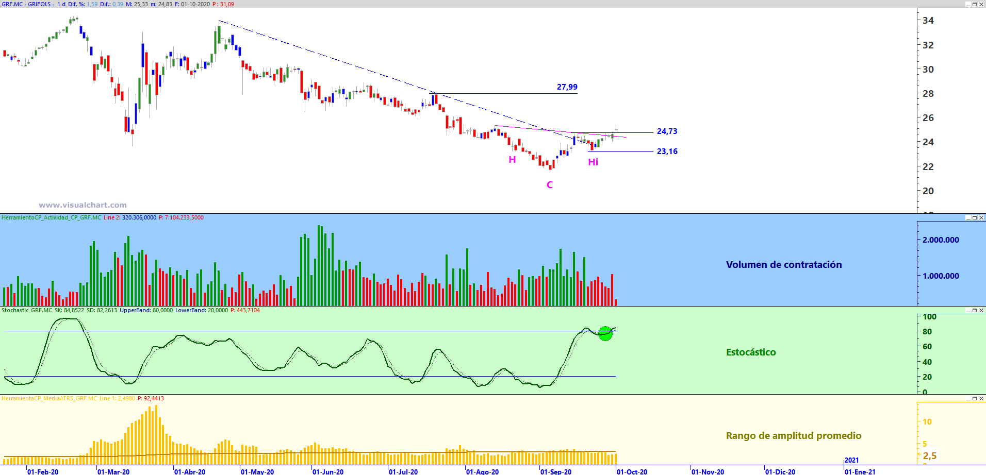Click the 22 value on price axis

(x=928, y=167)
